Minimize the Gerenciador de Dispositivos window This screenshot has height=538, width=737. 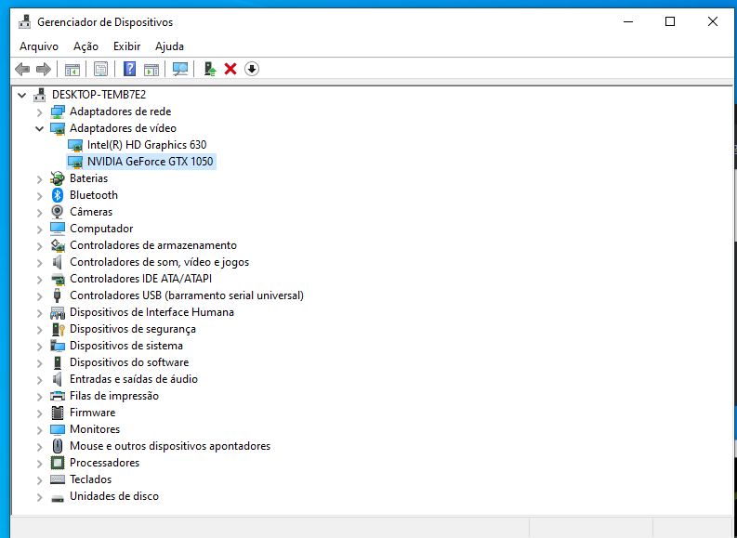(628, 21)
